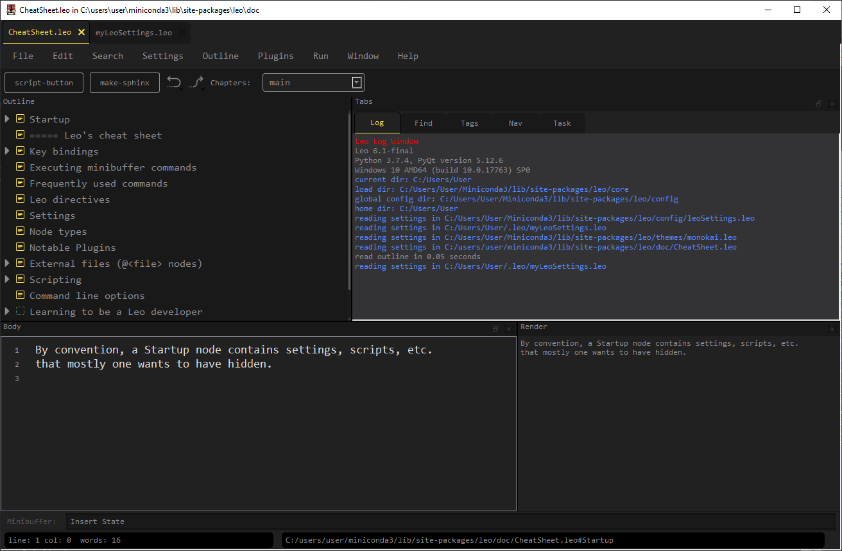
Task: Select the Command line options headline
Action: tap(87, 296)
